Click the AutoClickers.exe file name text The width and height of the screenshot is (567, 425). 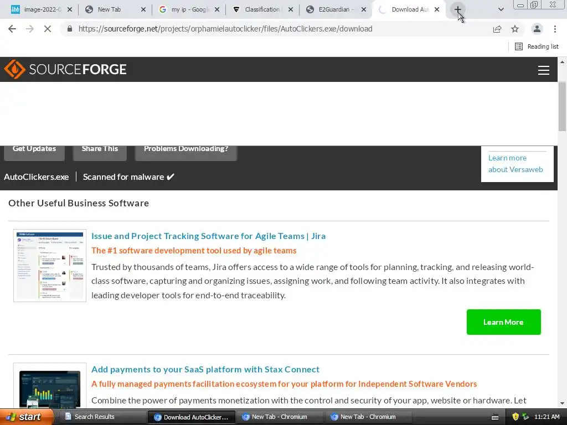(36, 177)
